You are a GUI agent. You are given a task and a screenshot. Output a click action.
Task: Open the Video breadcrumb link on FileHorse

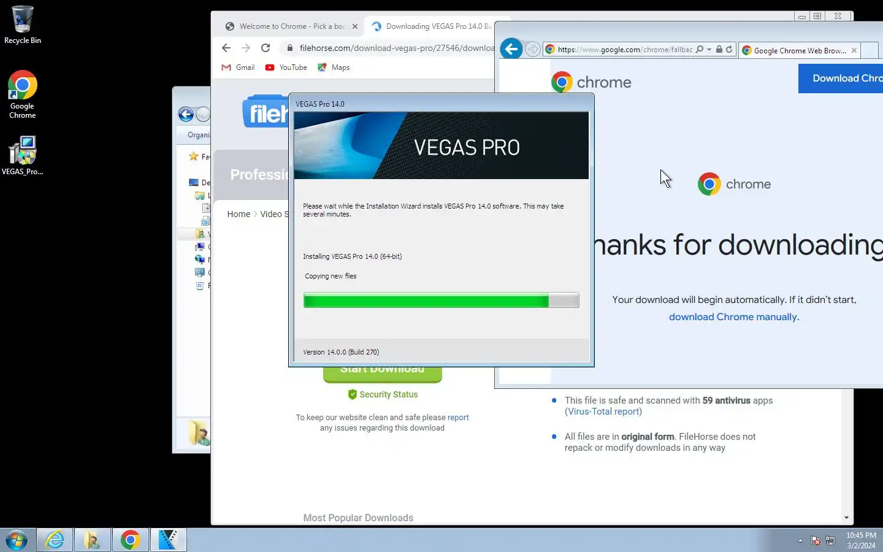point(273,214)
